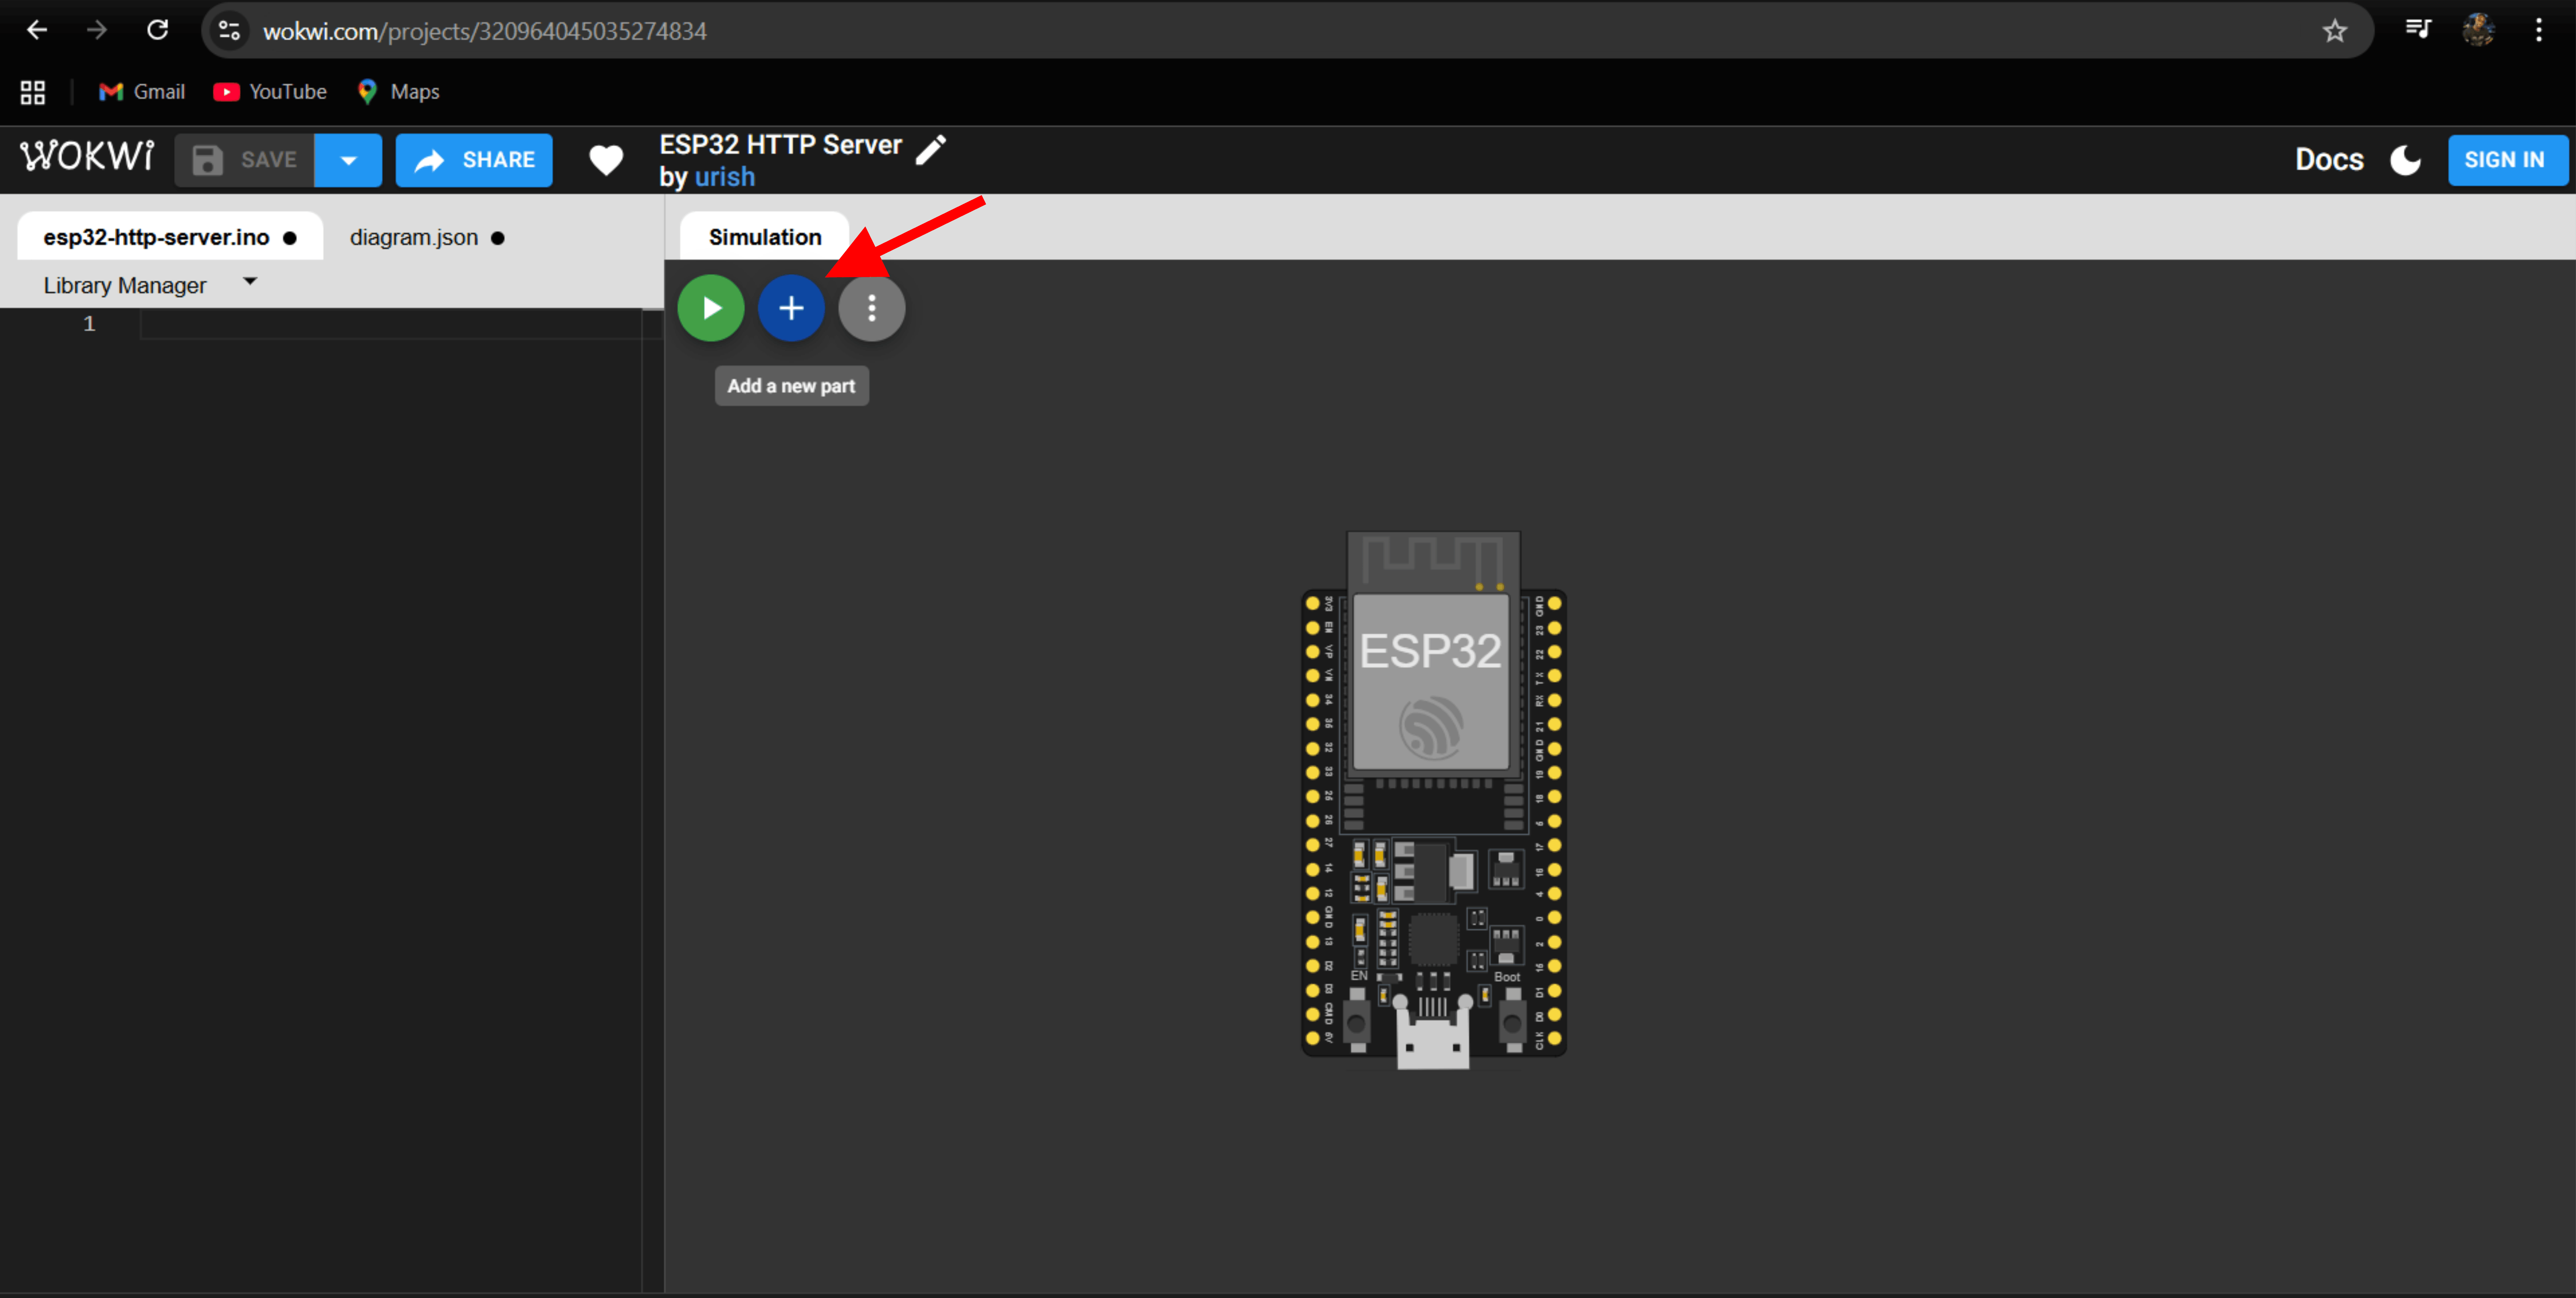Switch to diagram.json tab
Image resolution: width=2576 pixels, height=1298 pixels.
[414, 238]
